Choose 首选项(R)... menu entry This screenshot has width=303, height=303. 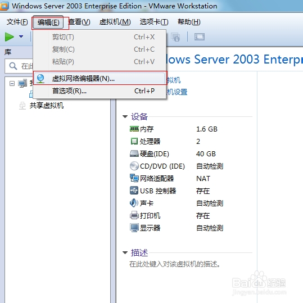click(100, 91)
